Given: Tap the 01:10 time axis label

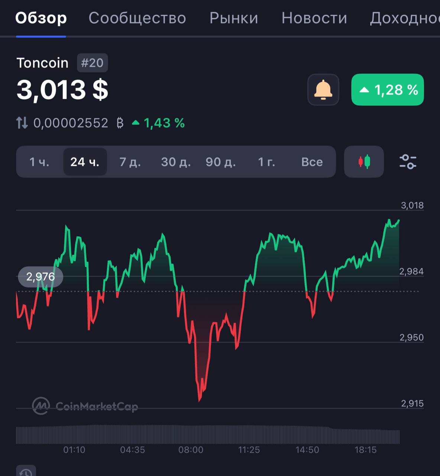Looking at the screenshot, I should pos(74,450).
